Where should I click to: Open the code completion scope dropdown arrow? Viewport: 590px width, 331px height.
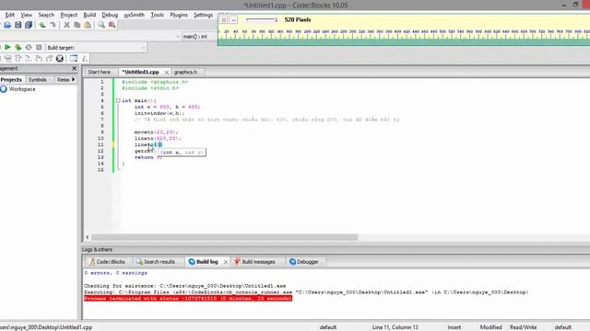point(178,37)
